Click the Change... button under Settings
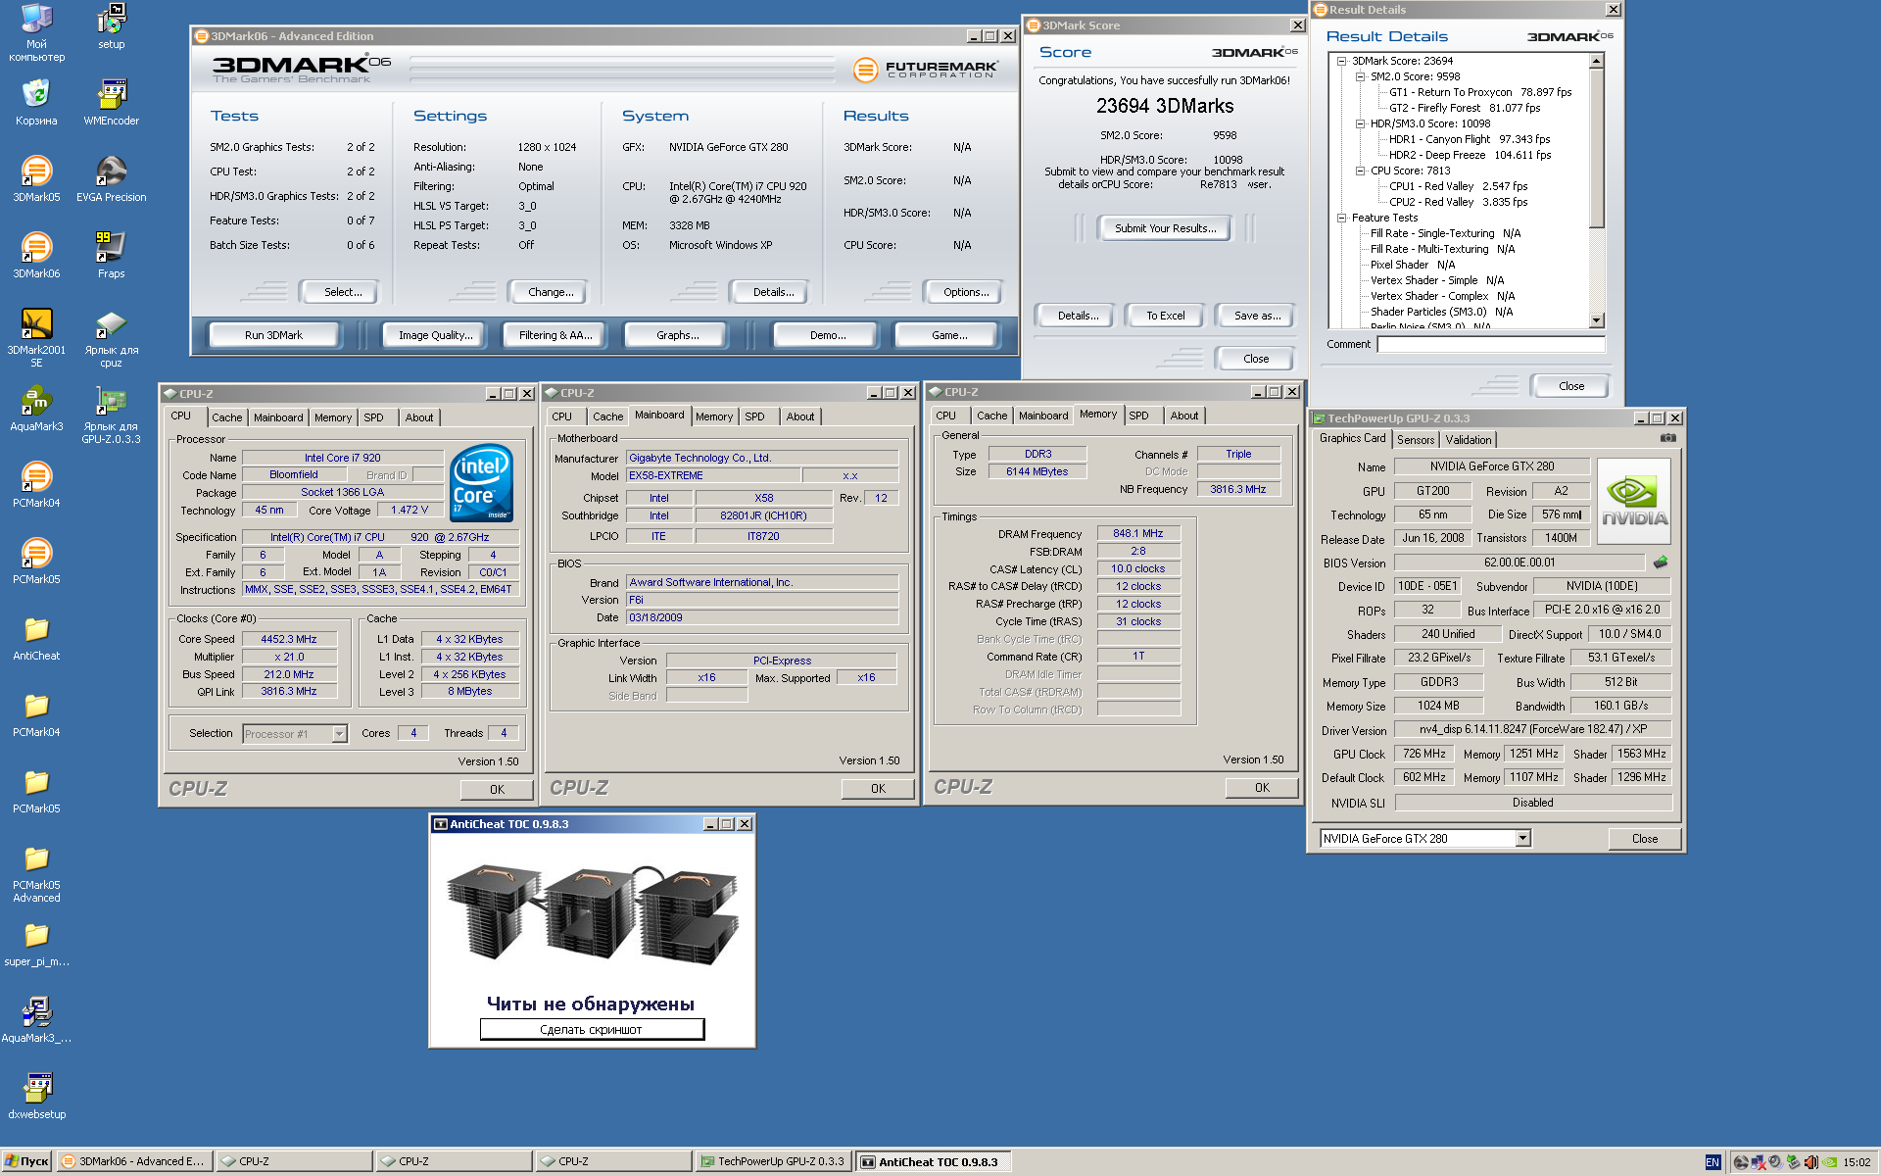The height and width of the screenshot is (1176, 1881). (551, 292)
